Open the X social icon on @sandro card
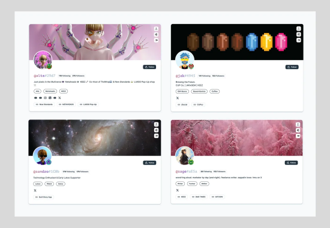This screenshot has height=228, width=330. click(35, 191)
